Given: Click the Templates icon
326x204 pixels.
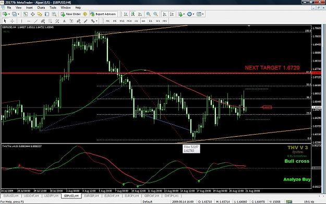Looking at the screenshot, I should 199,14.
